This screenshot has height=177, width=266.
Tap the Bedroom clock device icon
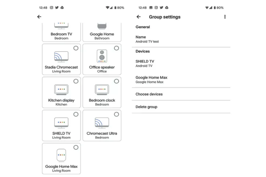102,90
